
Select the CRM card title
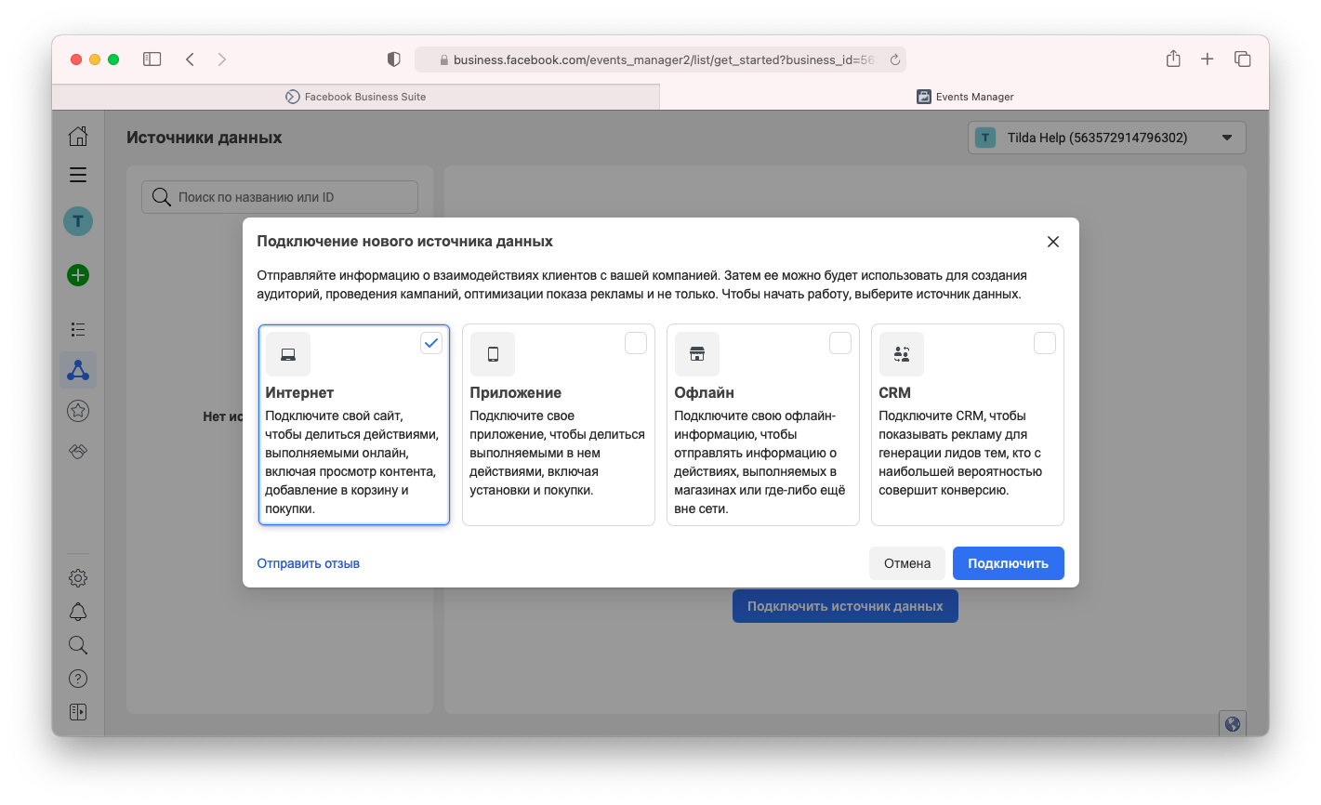(895, 392)
